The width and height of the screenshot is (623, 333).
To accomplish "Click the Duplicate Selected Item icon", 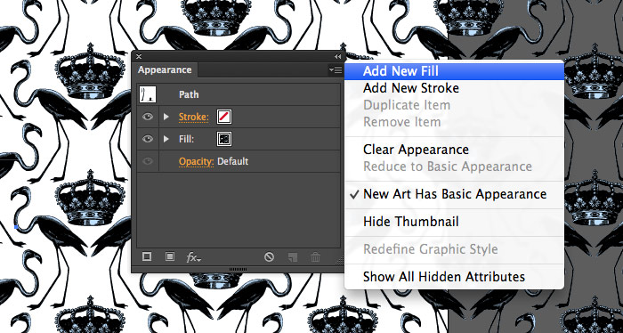I will pos(293,257).
